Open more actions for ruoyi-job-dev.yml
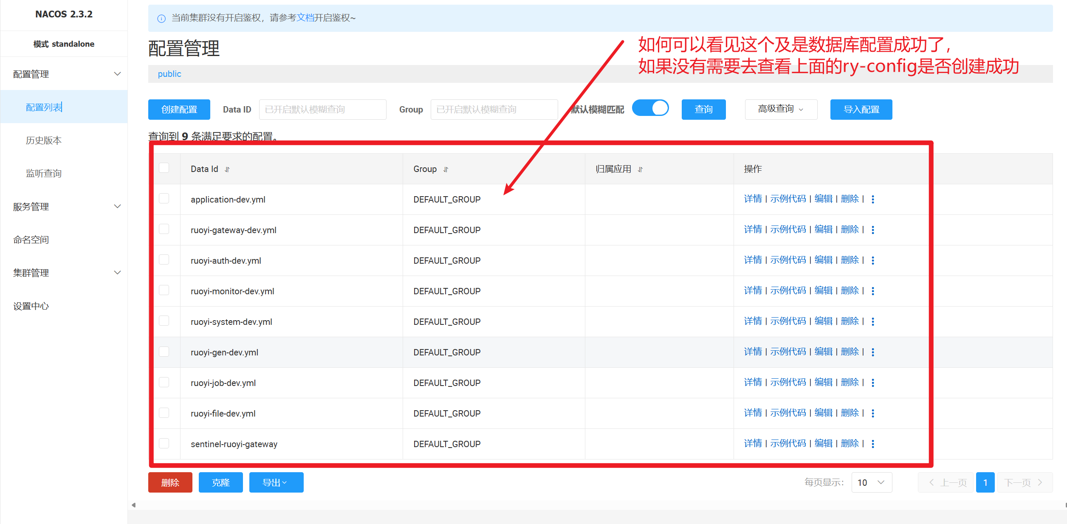Image resolution: width=1067 pixels, height=524 pixels. point(872,383)
